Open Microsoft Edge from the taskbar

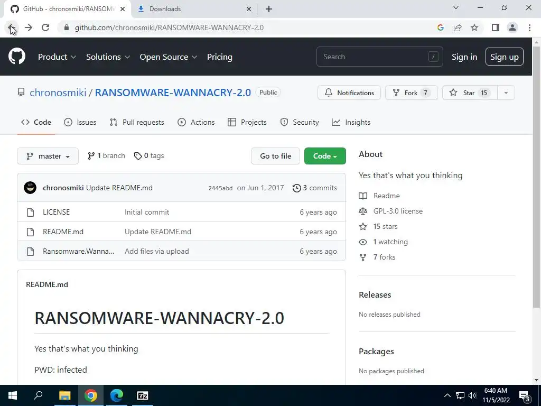117,395
